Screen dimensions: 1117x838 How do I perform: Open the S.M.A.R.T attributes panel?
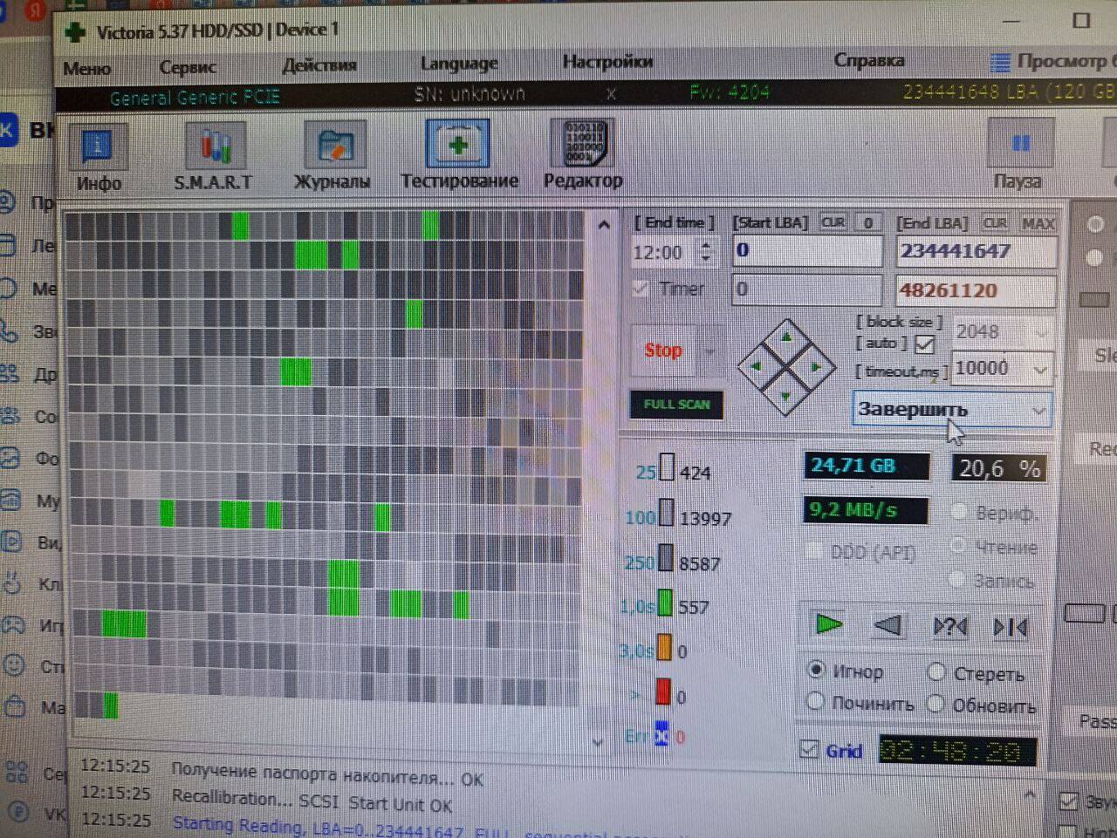click(x=214, y=157)
